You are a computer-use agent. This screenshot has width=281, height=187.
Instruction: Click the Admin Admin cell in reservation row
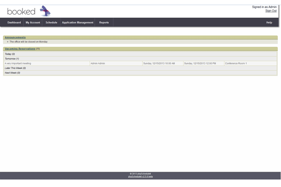click(98, 63)
